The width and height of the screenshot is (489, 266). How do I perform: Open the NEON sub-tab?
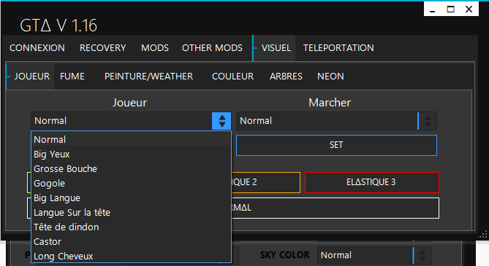330,77
